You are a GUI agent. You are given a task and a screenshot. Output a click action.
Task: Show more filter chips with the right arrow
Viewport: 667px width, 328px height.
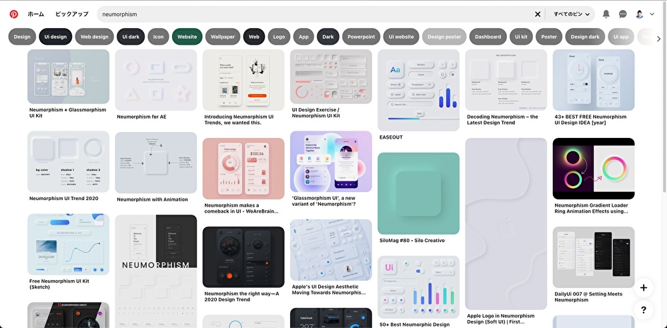[x=659, y=38]
